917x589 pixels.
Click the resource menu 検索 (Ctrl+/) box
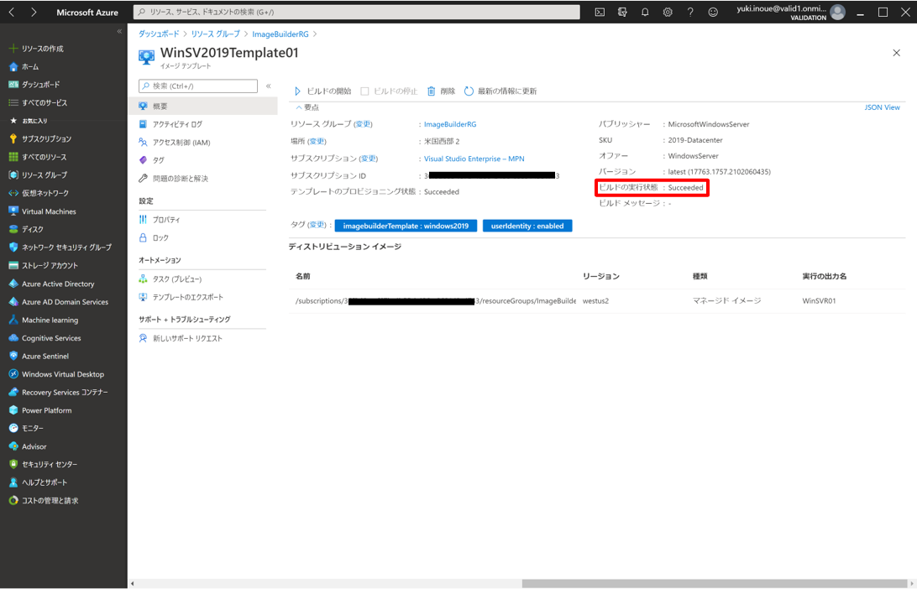pyautogui.click(x=197, y=86)
